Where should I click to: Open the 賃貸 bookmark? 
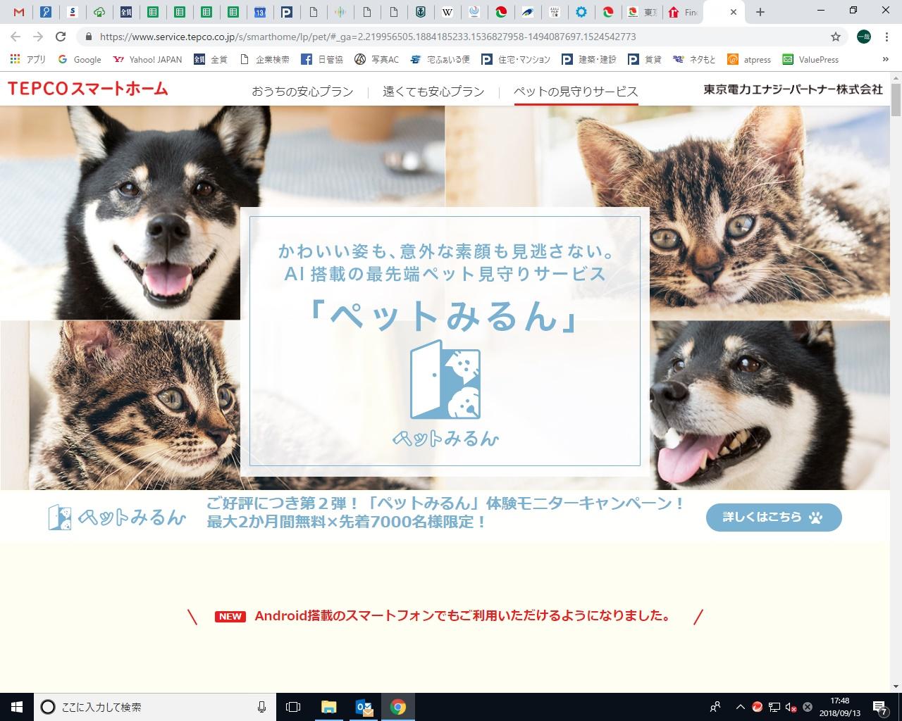[x=645, y=60]
